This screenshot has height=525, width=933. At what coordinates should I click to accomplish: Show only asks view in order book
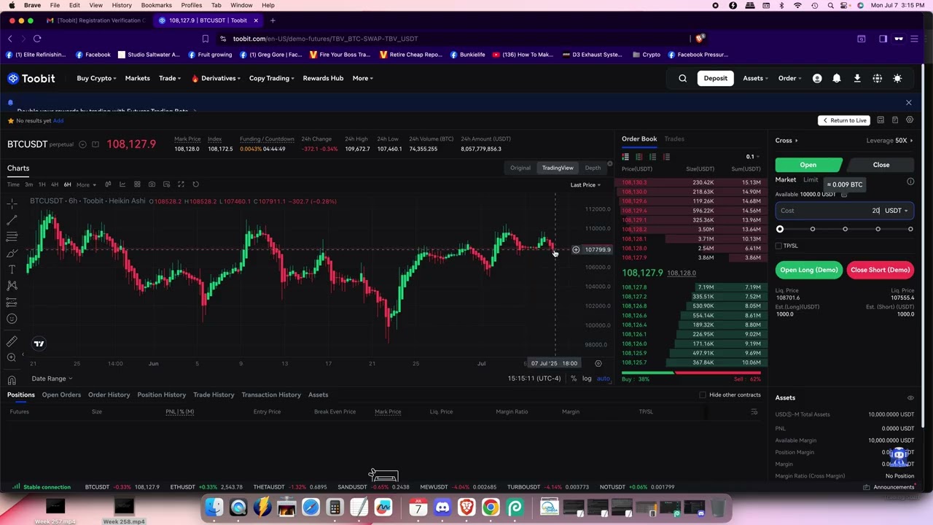(666, 157)
